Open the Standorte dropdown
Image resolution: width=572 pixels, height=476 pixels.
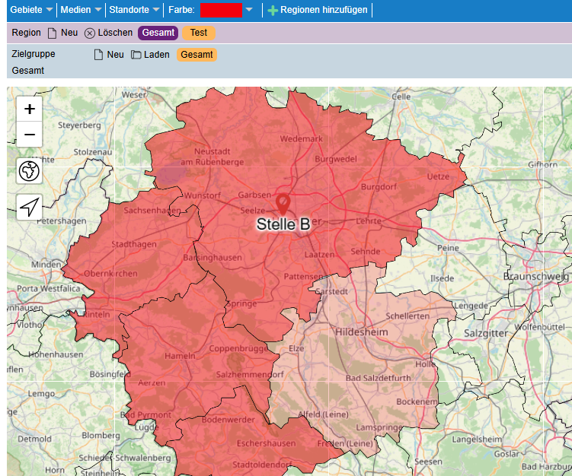[x=134, y=10]
